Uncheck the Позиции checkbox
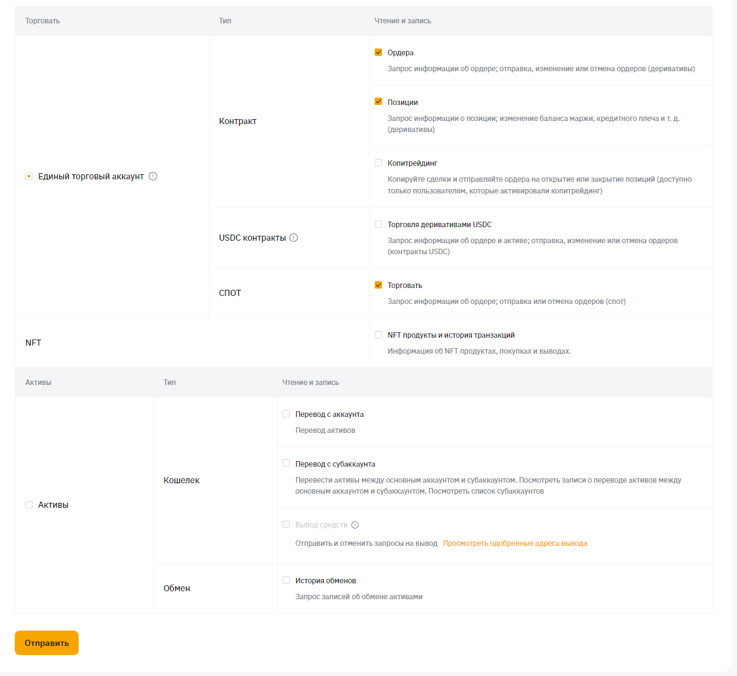737x676 pixels. pyautogui.click(x=378, y=102)
